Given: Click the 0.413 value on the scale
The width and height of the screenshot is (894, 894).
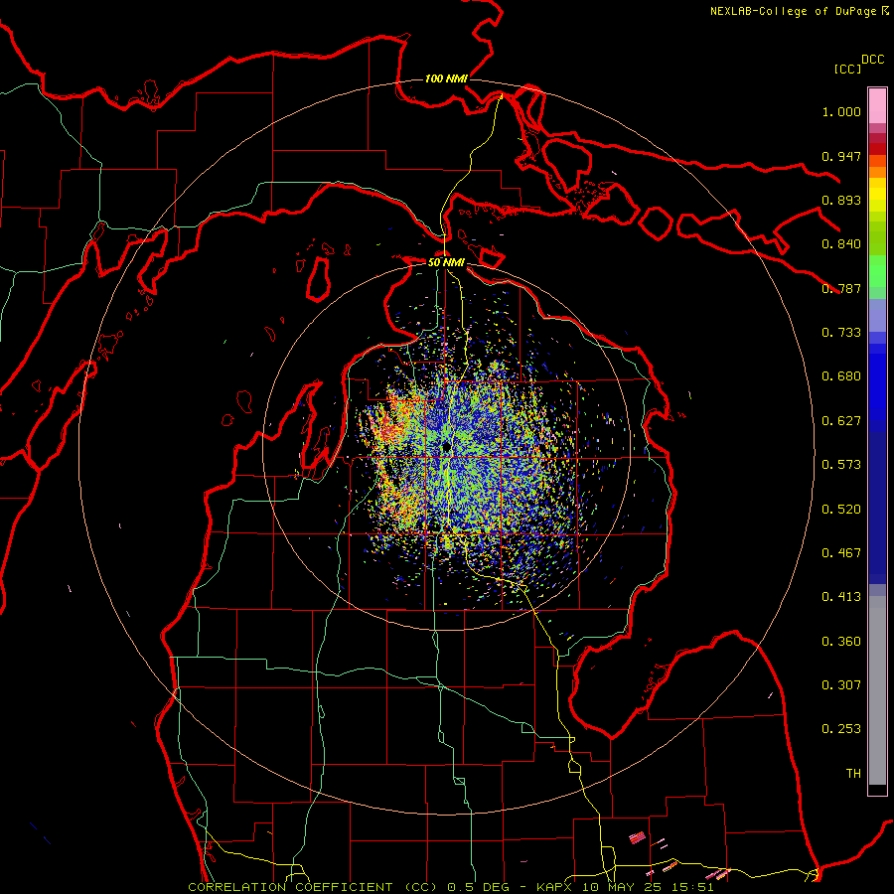Looking at the screenshot, I should [x=841, y=597].
